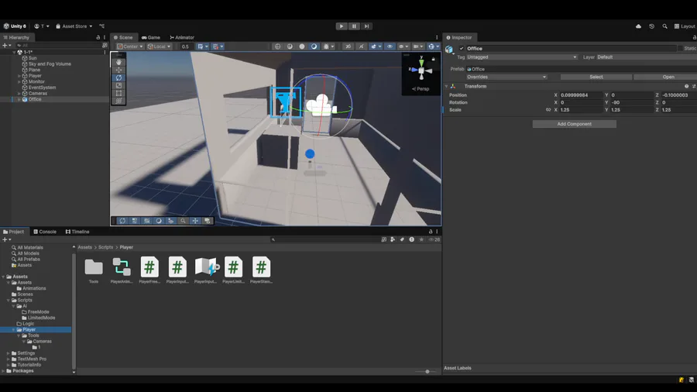Lock the Scene orientation gizmo
The width and height of the screenshot is (697, 392).
pyautogui.click(x=434, y=59)
